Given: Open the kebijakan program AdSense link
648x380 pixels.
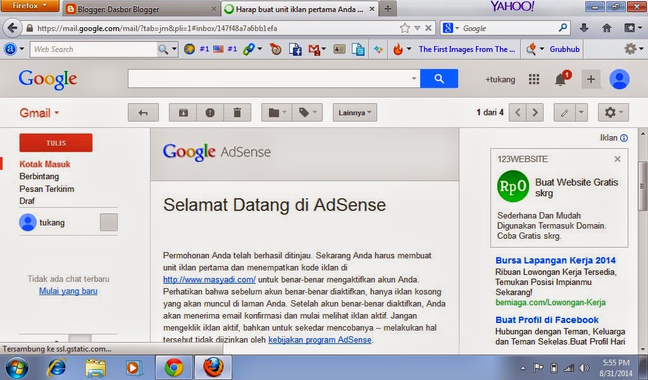Looking at the screenshot, I should click(x=320, y=340).
